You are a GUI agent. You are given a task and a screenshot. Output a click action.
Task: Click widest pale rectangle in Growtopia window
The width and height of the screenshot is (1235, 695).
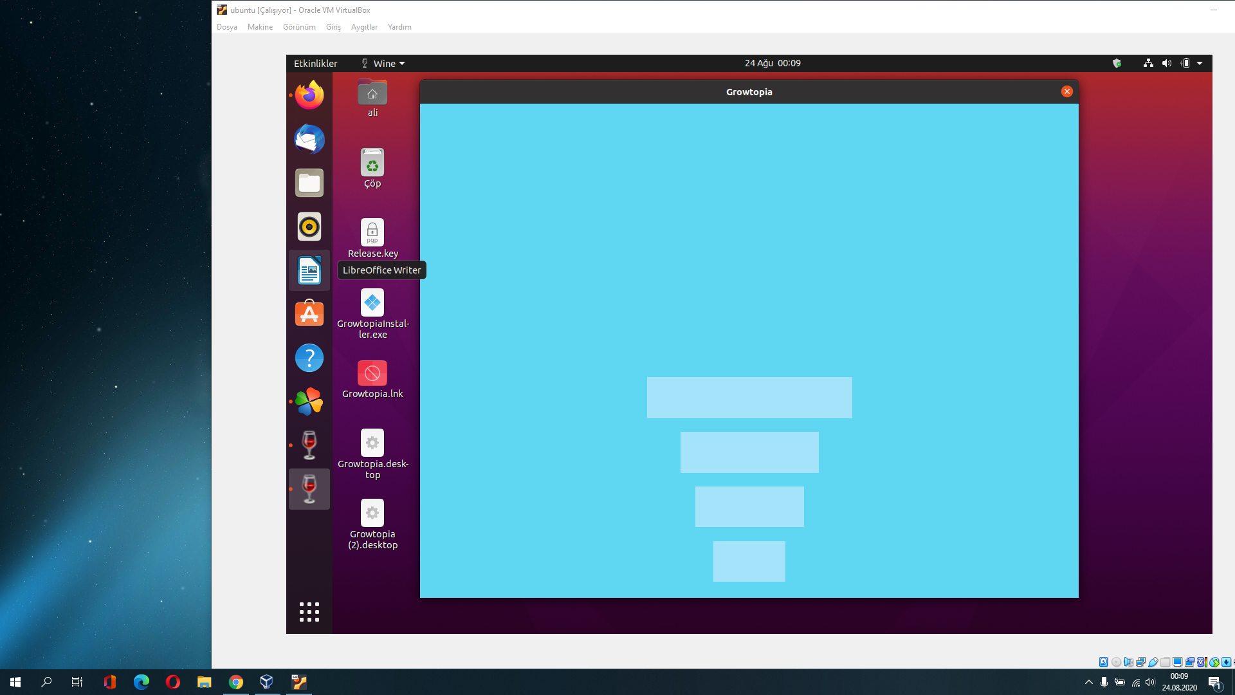click(x=749, y=398)
